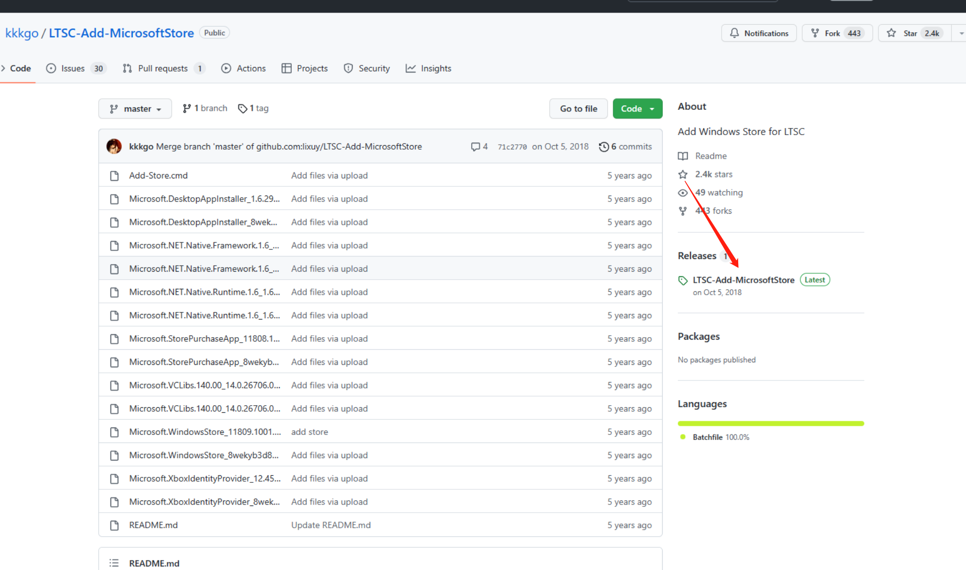The width and height of the screenshot is (966, 570).
Task: Click the Notifications bell button
Action: pyautogui.click(x=758, y=33)
